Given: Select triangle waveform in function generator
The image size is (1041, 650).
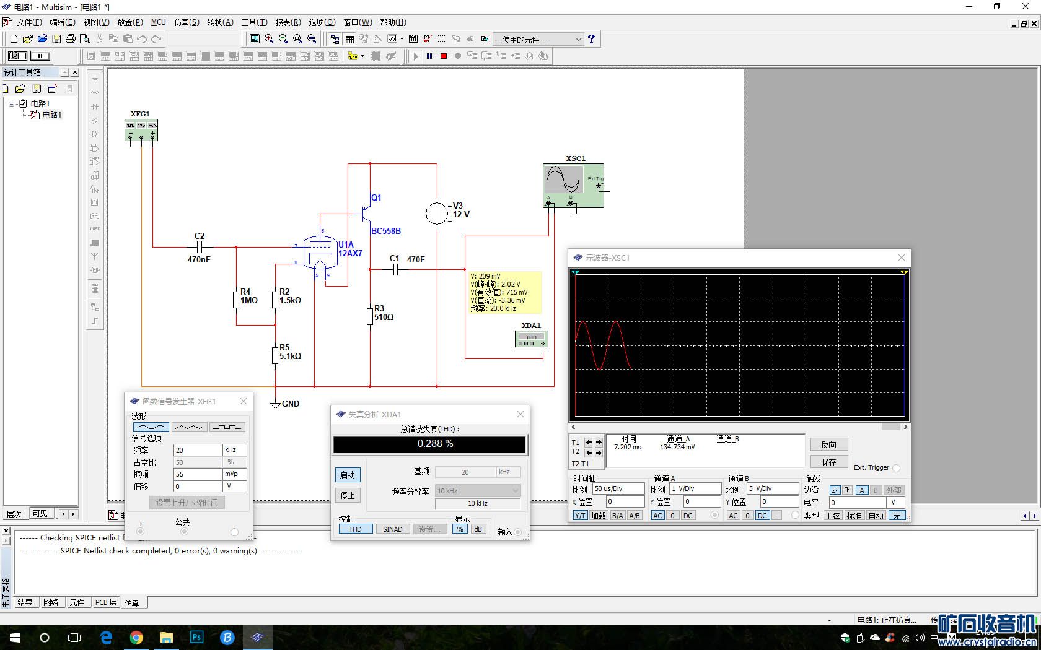Looking at the screenshot, I should 189,427.
